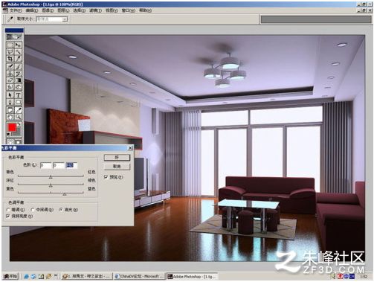The image size is (374, 282).
Task: Choose the Midtones (中间调) radio button
Action: click(x=42, y=210)
